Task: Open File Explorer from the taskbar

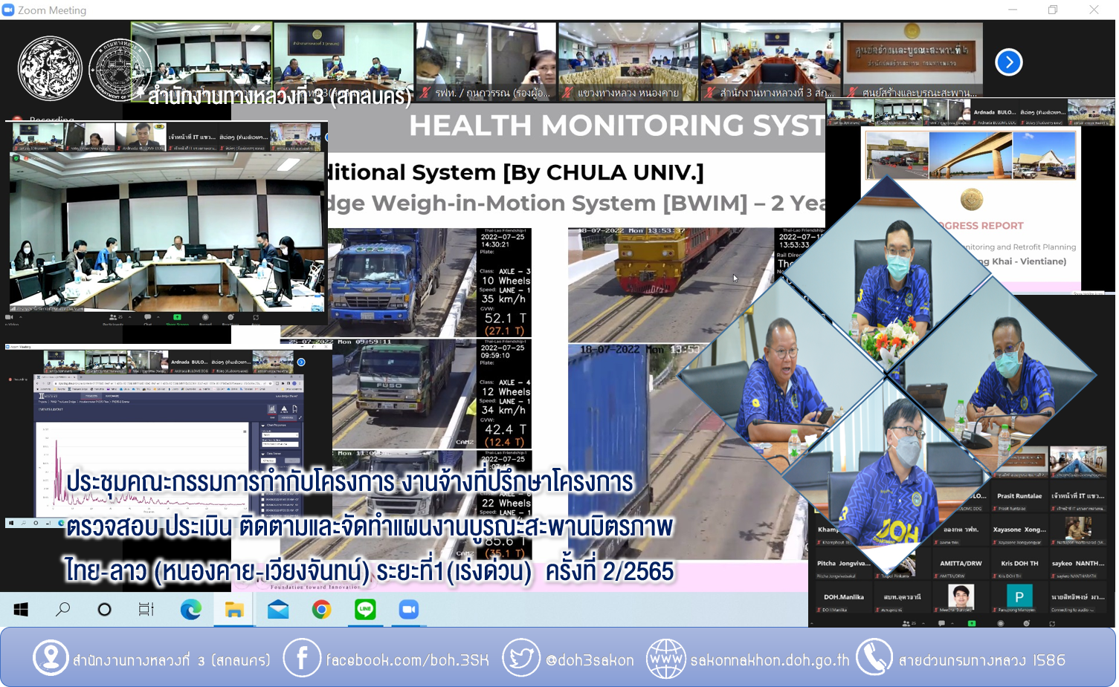Action: tap(234, 610)
